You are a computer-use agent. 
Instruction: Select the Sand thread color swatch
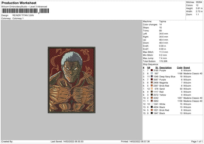(152, 89)
